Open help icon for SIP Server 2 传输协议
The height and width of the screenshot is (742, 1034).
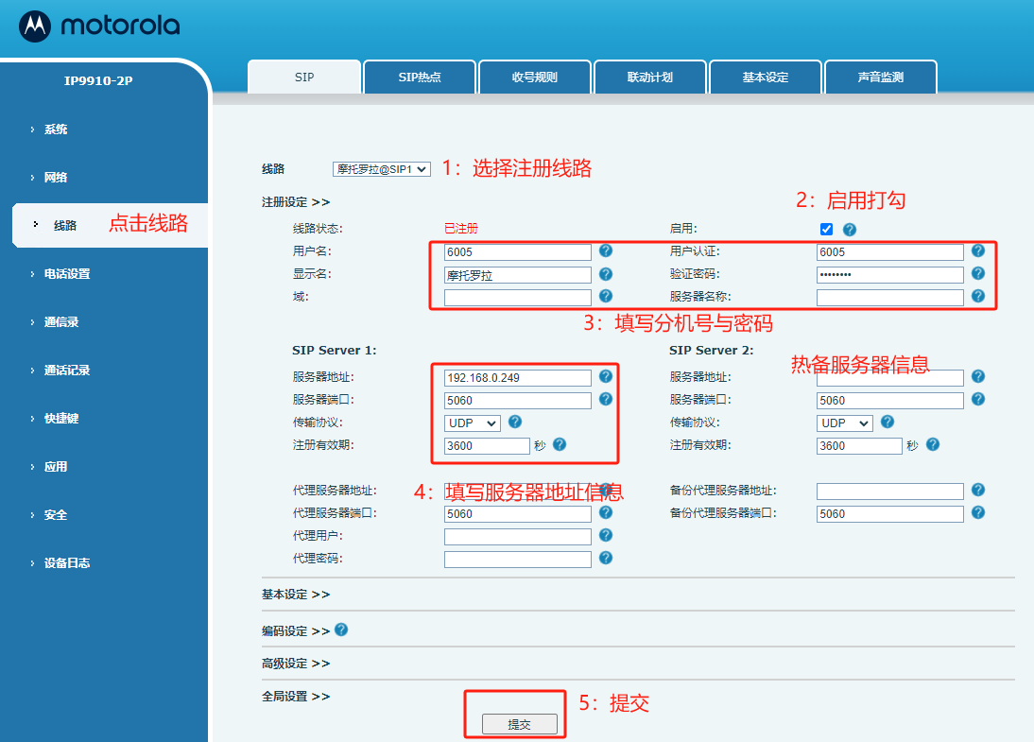(x=888, y=422)
